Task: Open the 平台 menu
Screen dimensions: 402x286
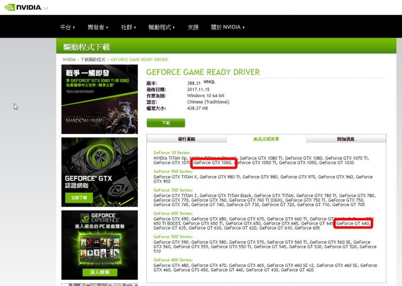Action: [67, 27]
